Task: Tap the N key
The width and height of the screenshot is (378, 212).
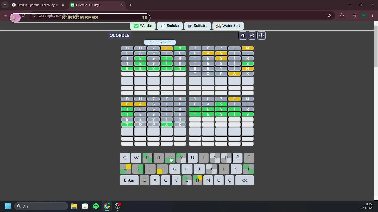Action: [198, 180]
